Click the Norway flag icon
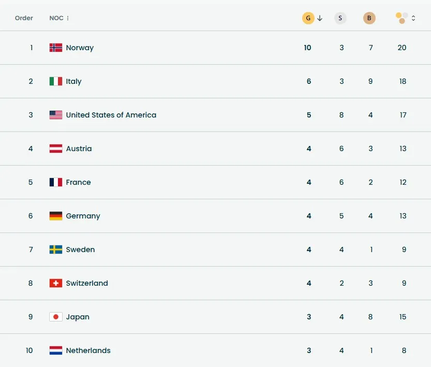 pos(56,48)
